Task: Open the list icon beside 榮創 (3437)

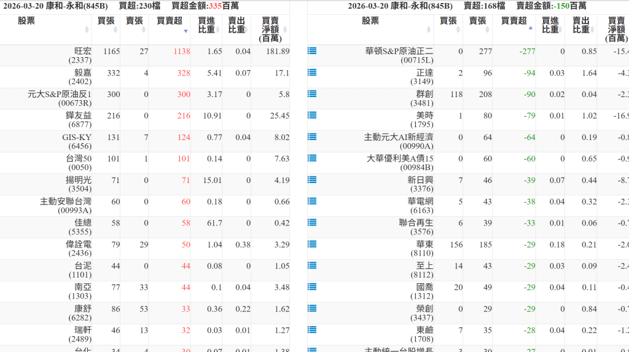Action: [x=312, y=309]
